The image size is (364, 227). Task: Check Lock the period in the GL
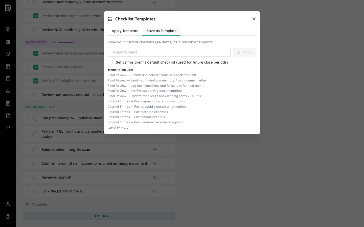point(36,191)
